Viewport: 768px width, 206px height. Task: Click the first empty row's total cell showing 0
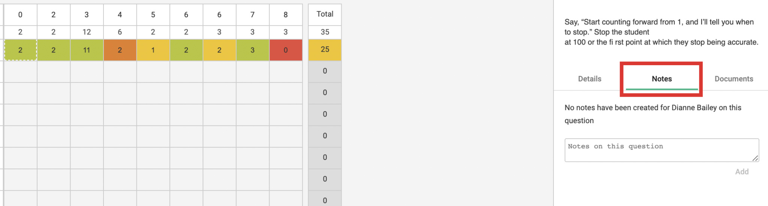pyautogui.click(x=325, y=71)
